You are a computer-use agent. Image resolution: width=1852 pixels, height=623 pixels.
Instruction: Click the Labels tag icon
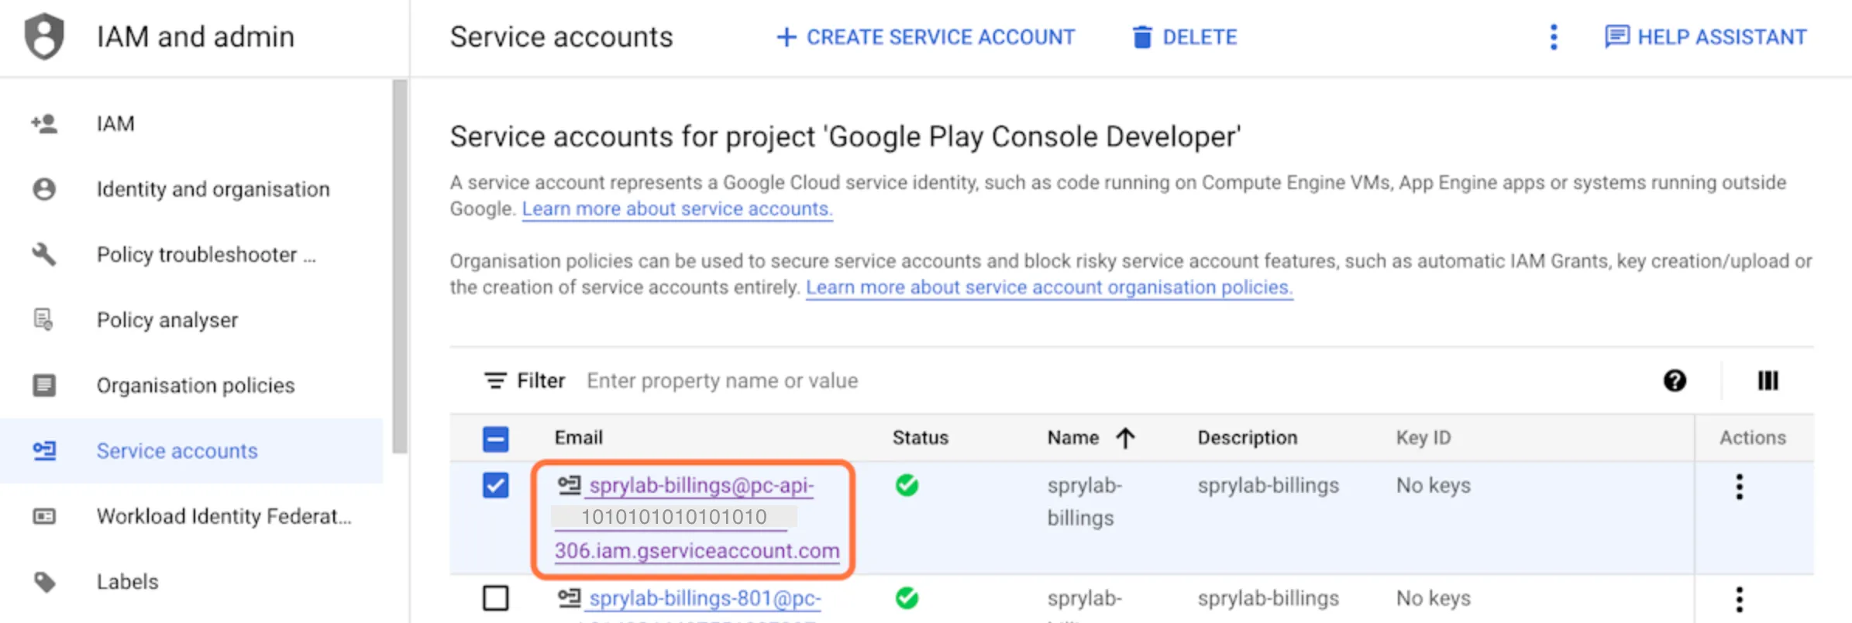click(x=44, y=581)
